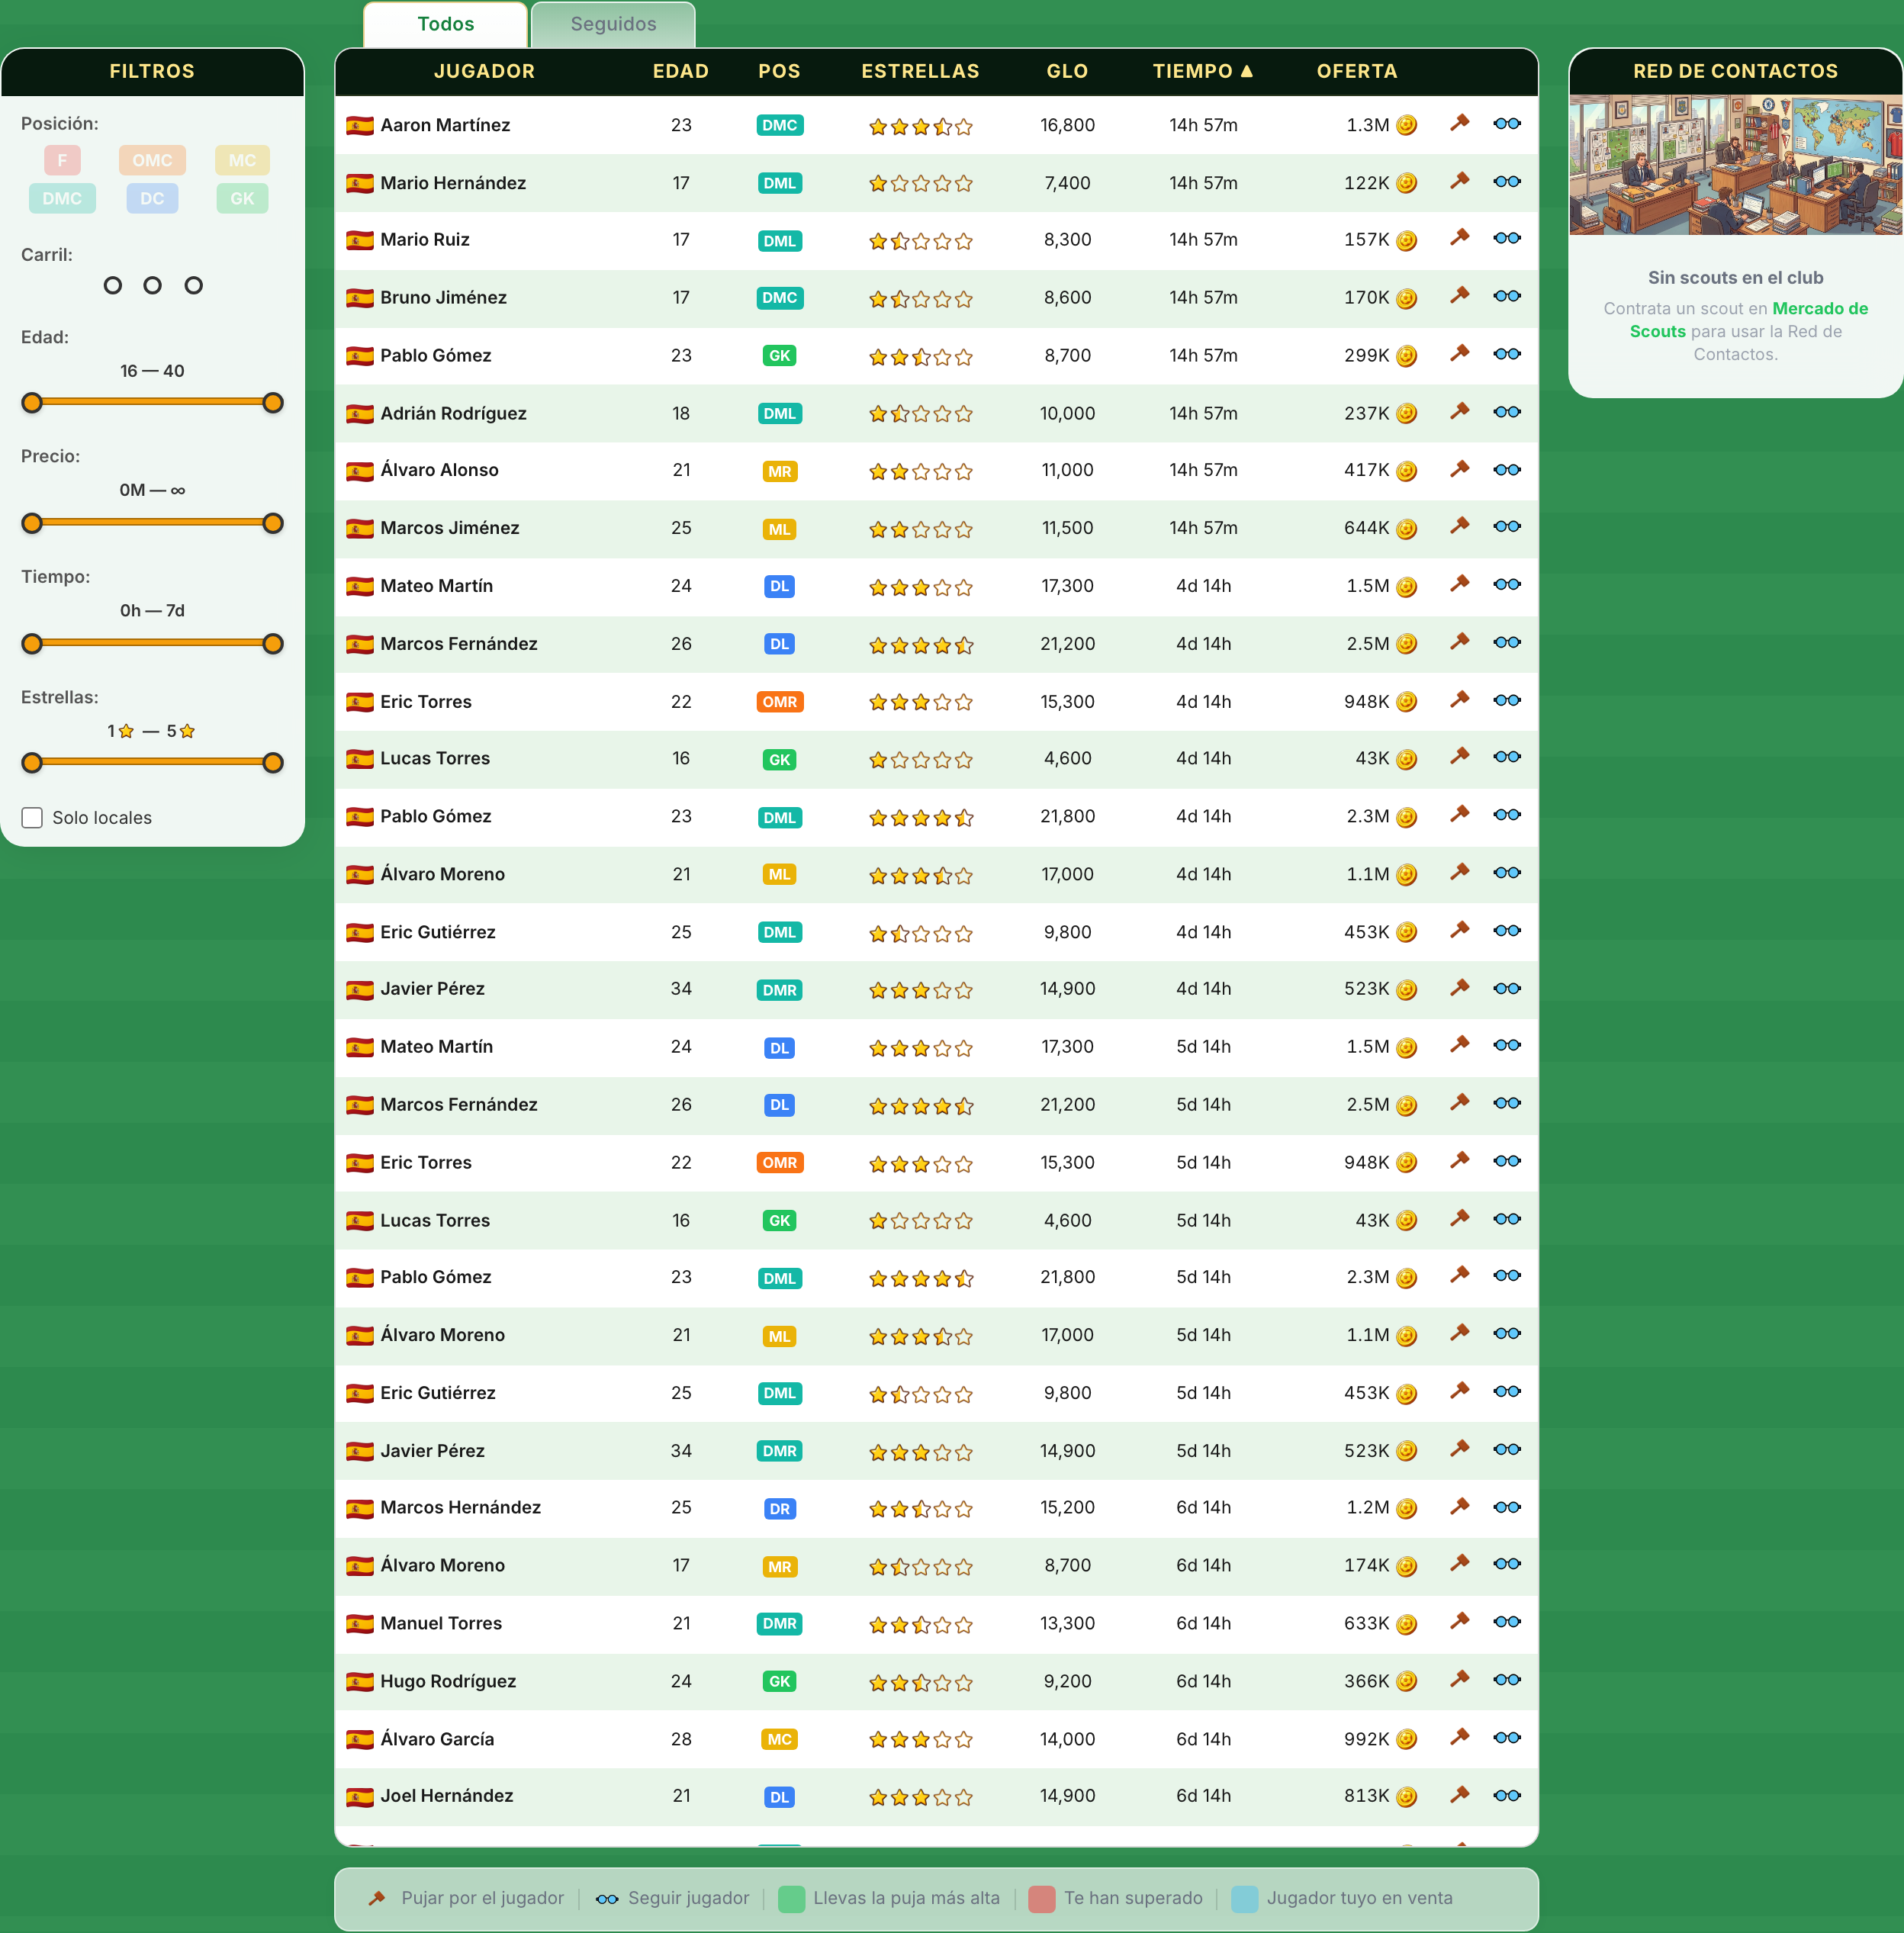Click the star rating of Joel Hernández
Image resolution: width=1904 pixels, height=1933 pixels.
[x=920, y=1797]
